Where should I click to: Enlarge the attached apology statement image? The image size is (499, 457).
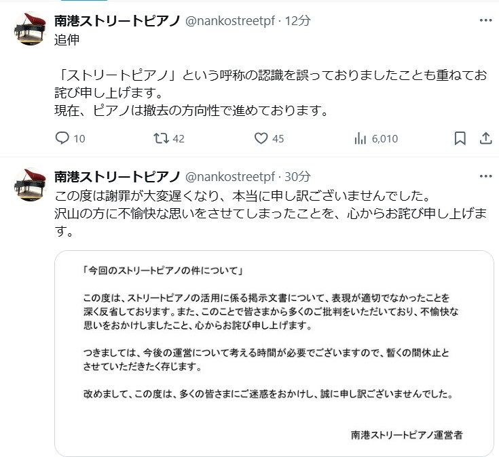pyautogui.click(x=274, y=353)
